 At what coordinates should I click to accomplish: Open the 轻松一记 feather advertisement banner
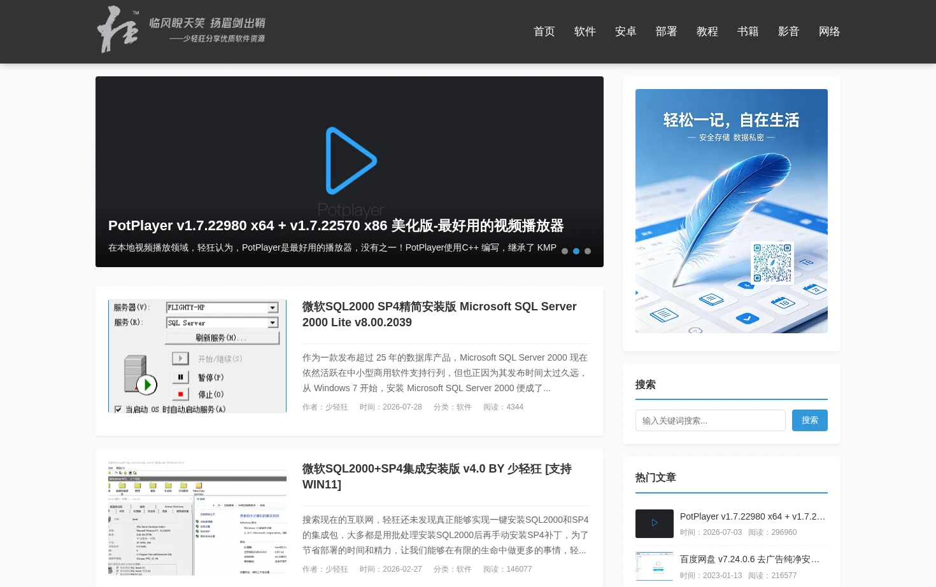click(x=732, y=211)
